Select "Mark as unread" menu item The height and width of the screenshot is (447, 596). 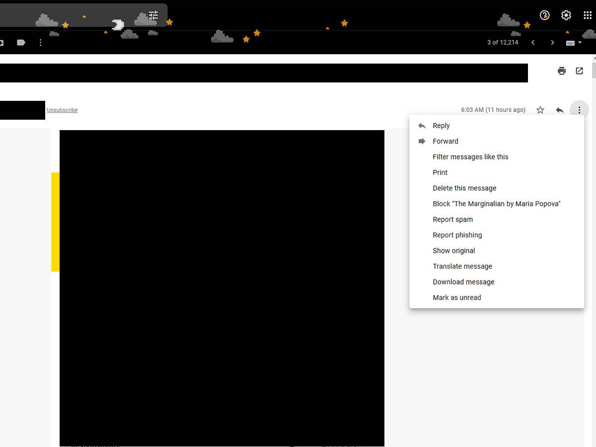456,298
